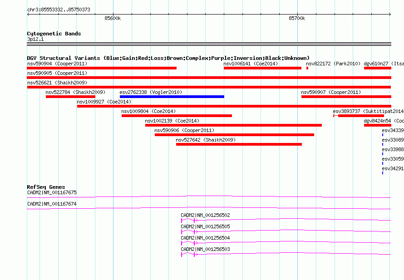This screenshot has width=404, height=280.
Task: Click the dgv8424n54 variant bar
Action: click(378, 125)
